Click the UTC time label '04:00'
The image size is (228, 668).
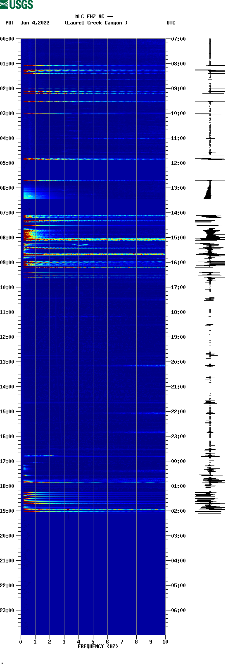coord(178,561)
